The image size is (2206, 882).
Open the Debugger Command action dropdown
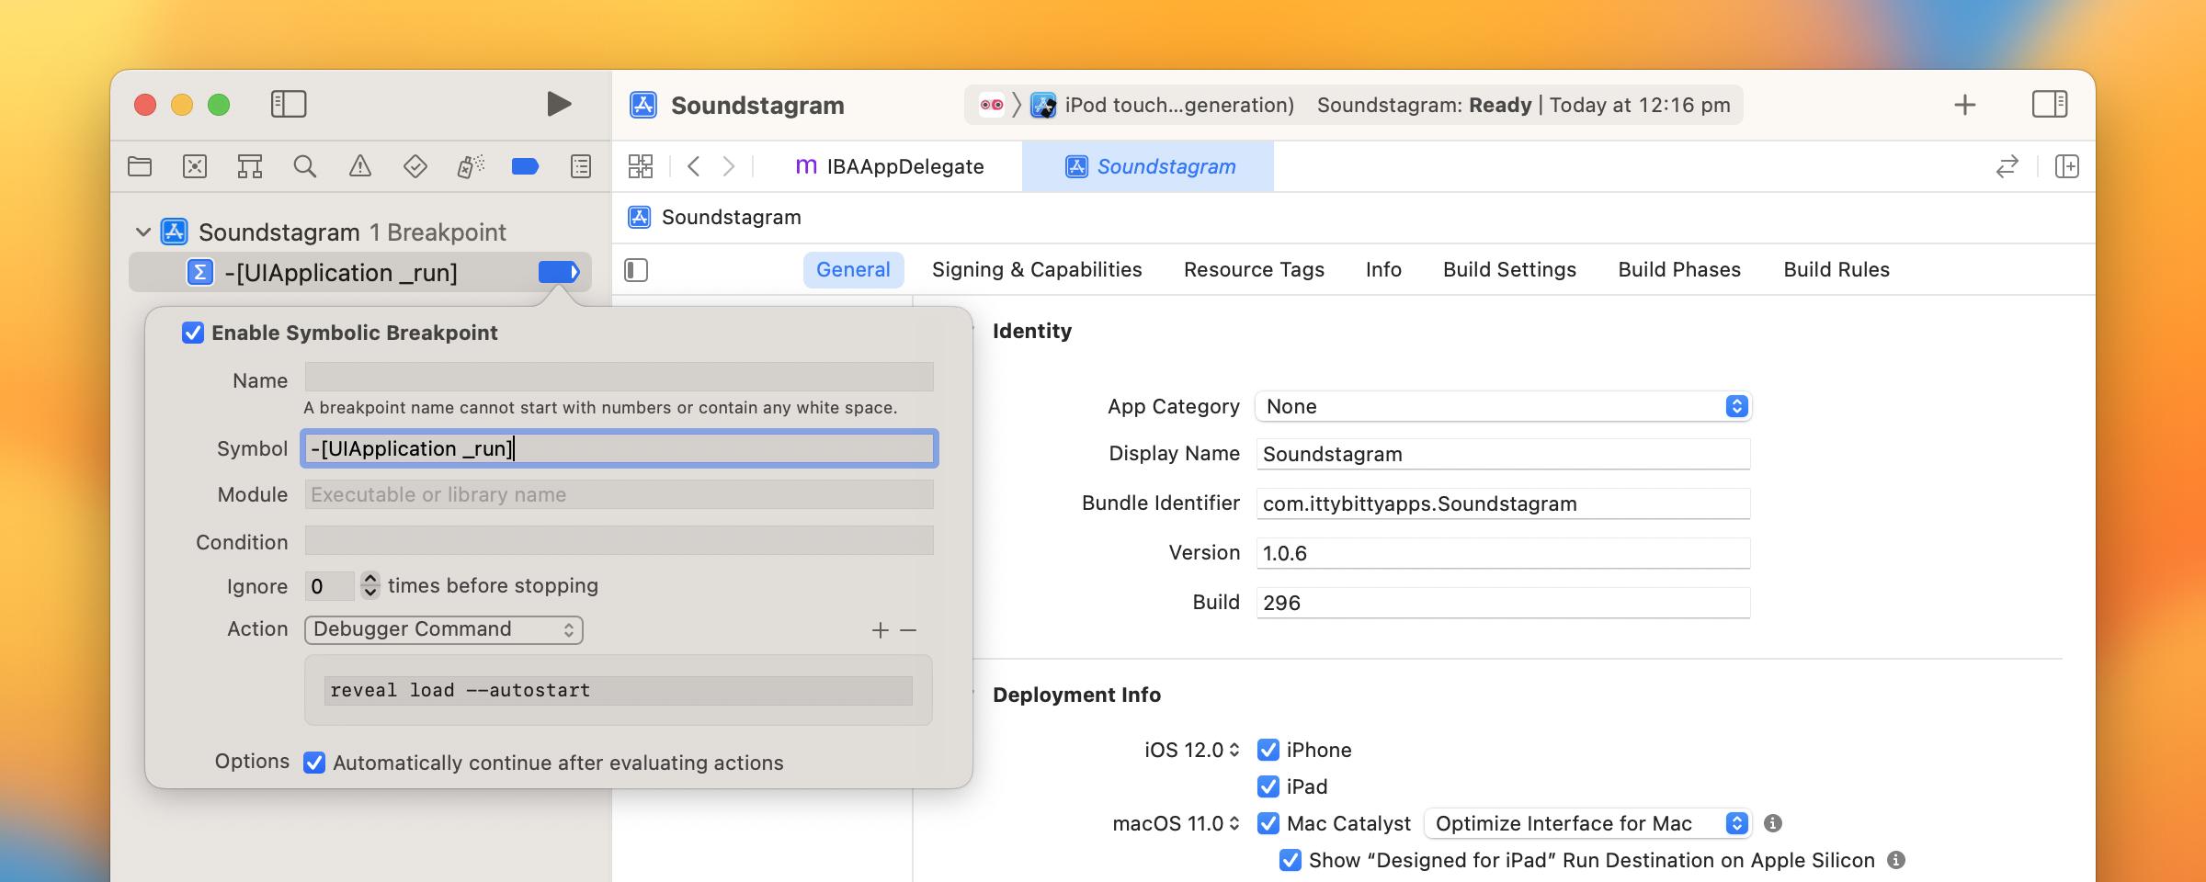pos(444,629)
